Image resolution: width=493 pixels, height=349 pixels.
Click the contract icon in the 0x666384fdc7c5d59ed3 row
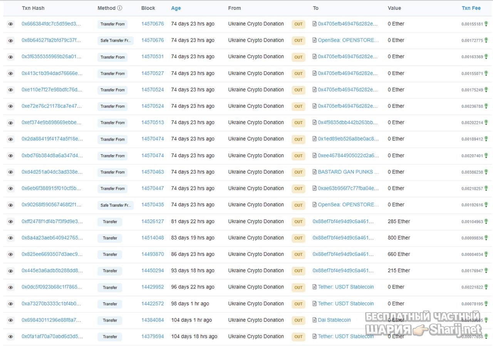click(315, 24)
